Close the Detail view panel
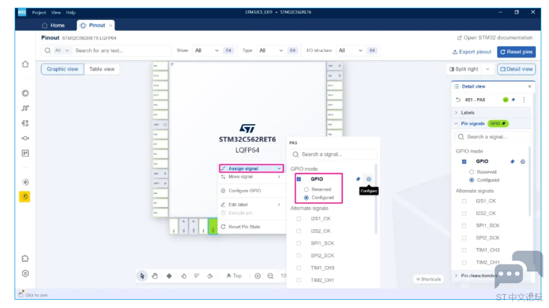Image resolution: width=549 pixels, height=308 pixels. pos(530,86)
